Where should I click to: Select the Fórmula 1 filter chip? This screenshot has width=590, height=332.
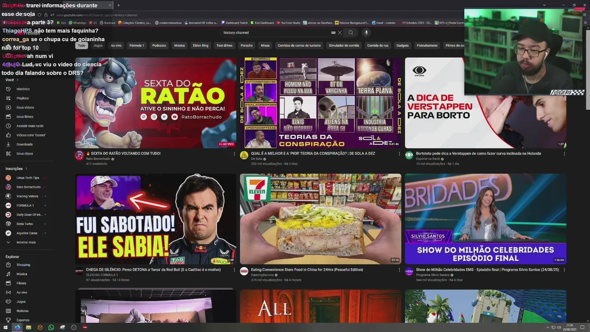click(136, 46)
